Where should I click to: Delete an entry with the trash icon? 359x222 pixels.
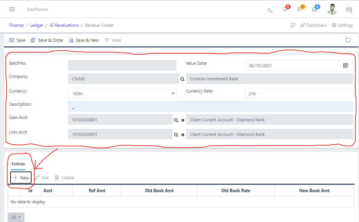(64, 178)
